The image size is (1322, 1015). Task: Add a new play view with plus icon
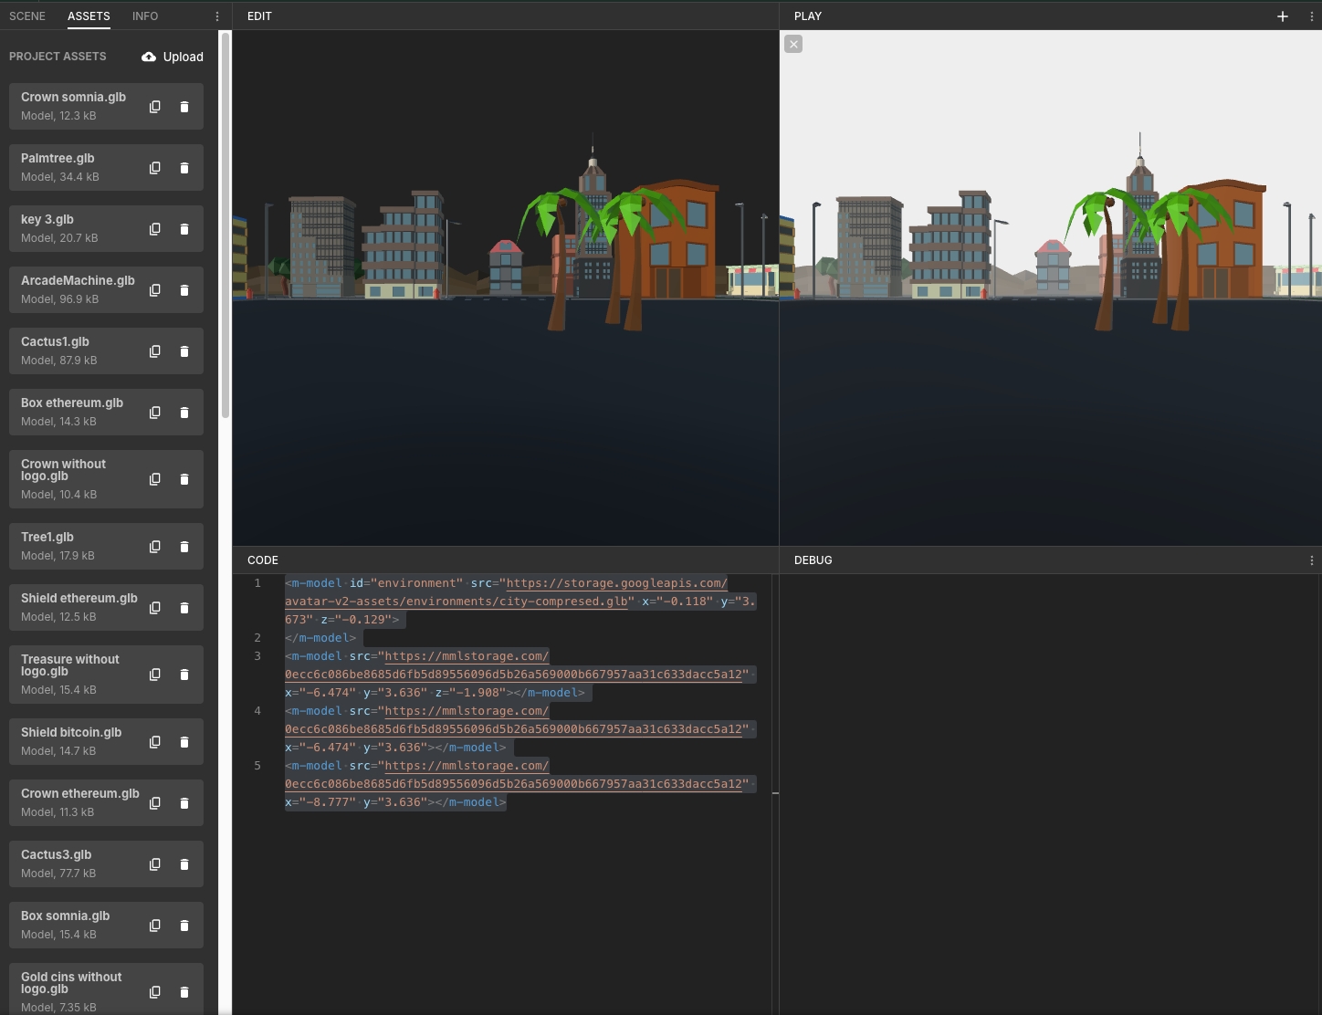tap(1282, 16)
